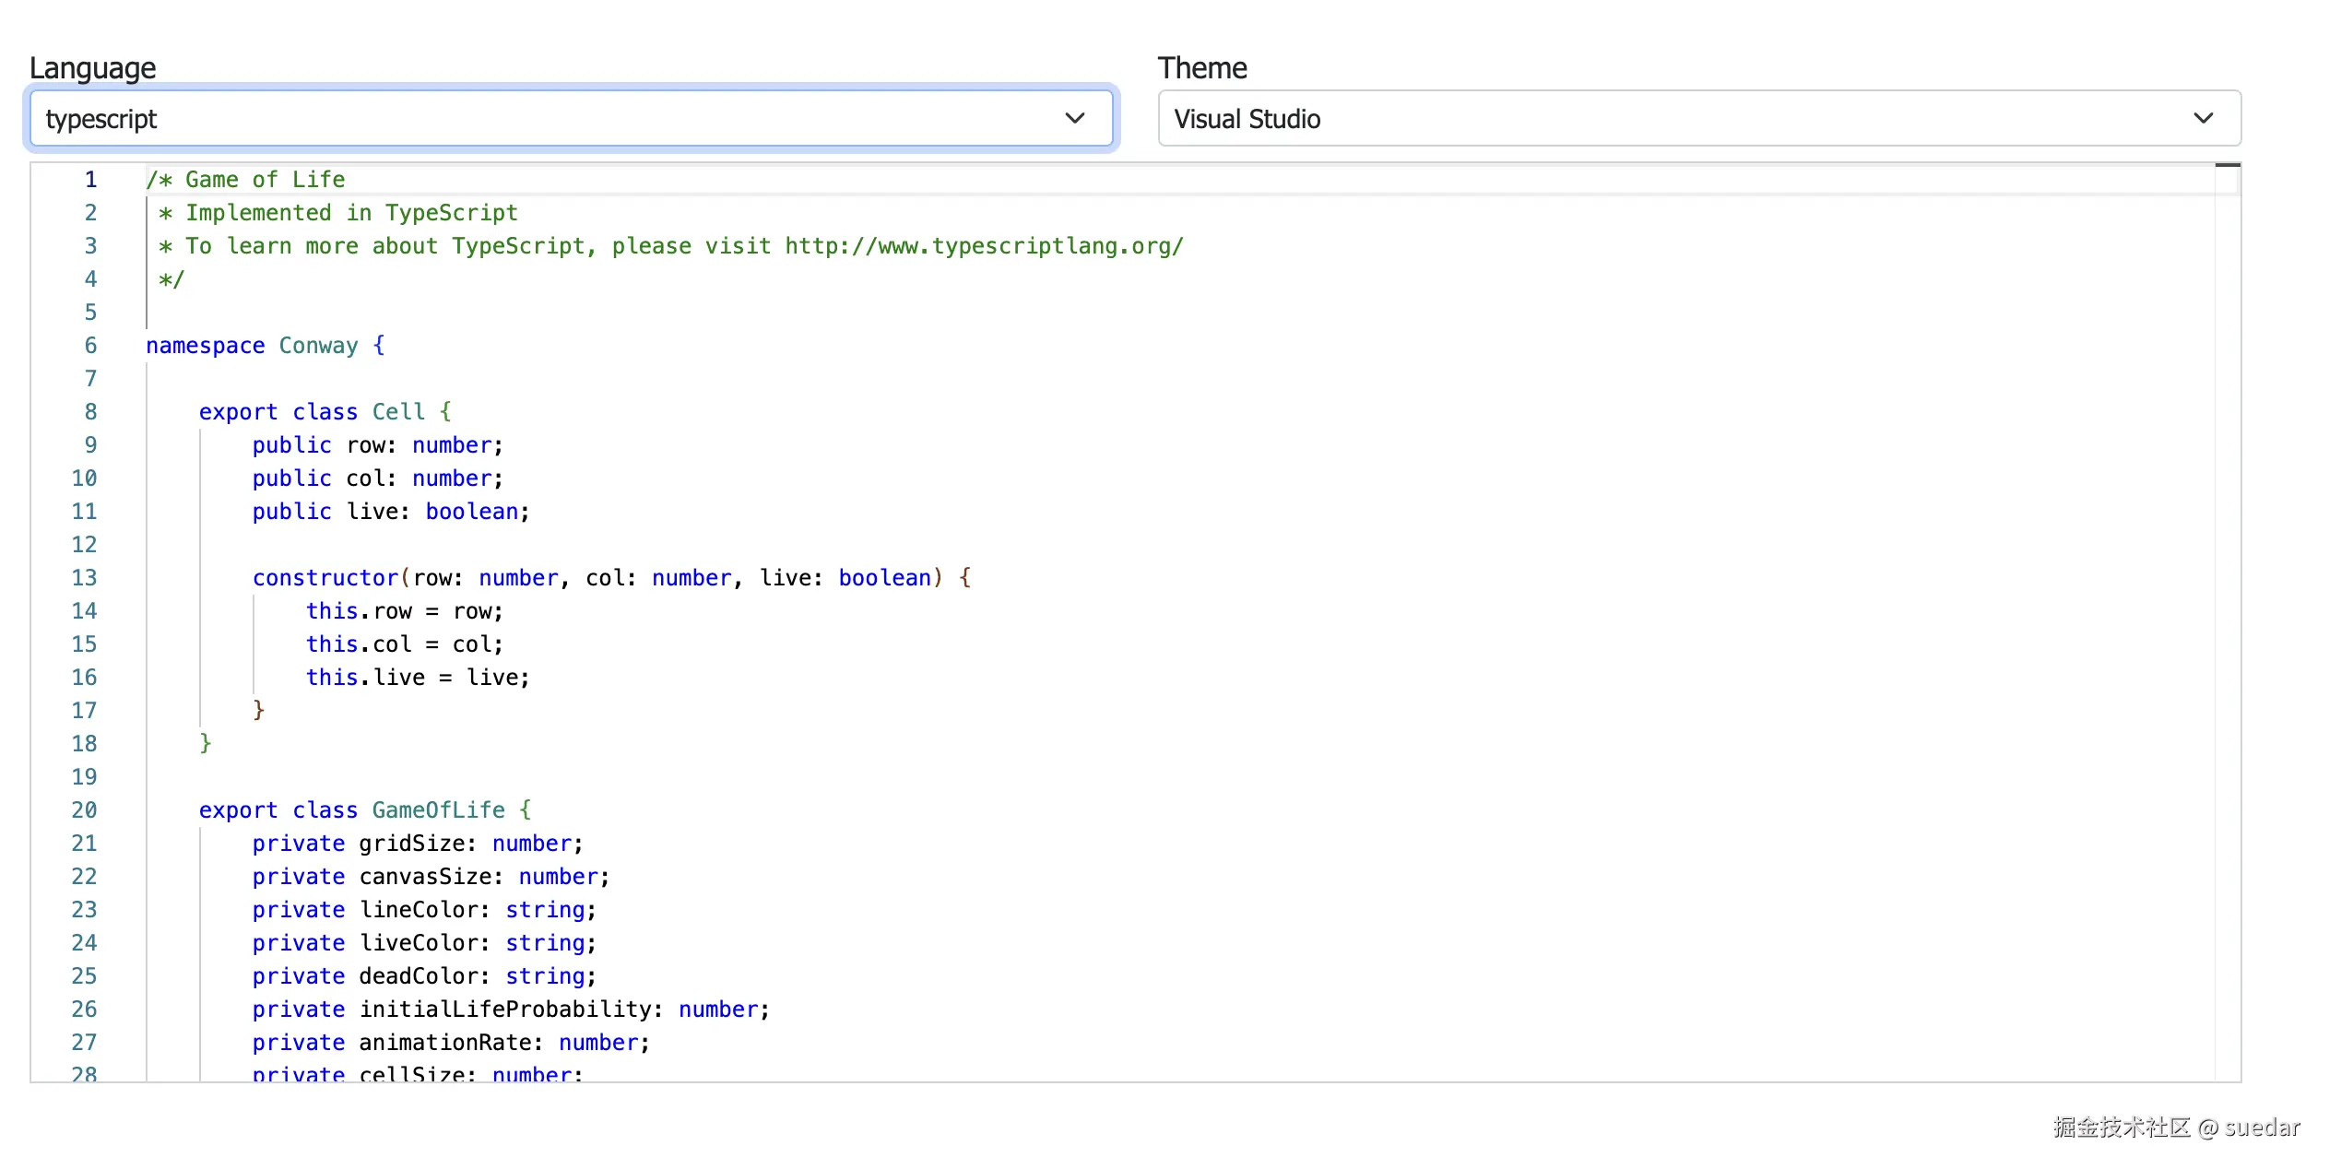Viewport: 2329px width, 1169px height.
Task: Click the 'GameOfLife' class name
Action: pos(438,810)
